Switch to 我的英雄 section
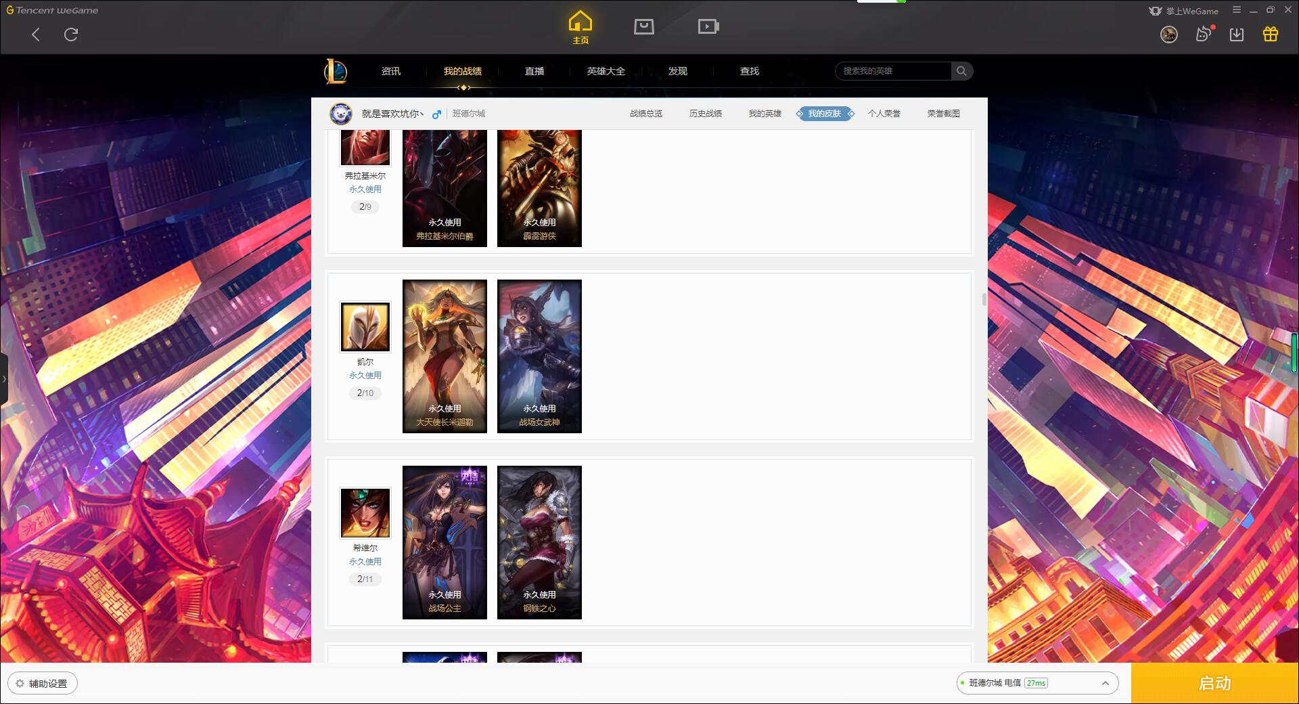The image size is (1299, 704). 765,114
